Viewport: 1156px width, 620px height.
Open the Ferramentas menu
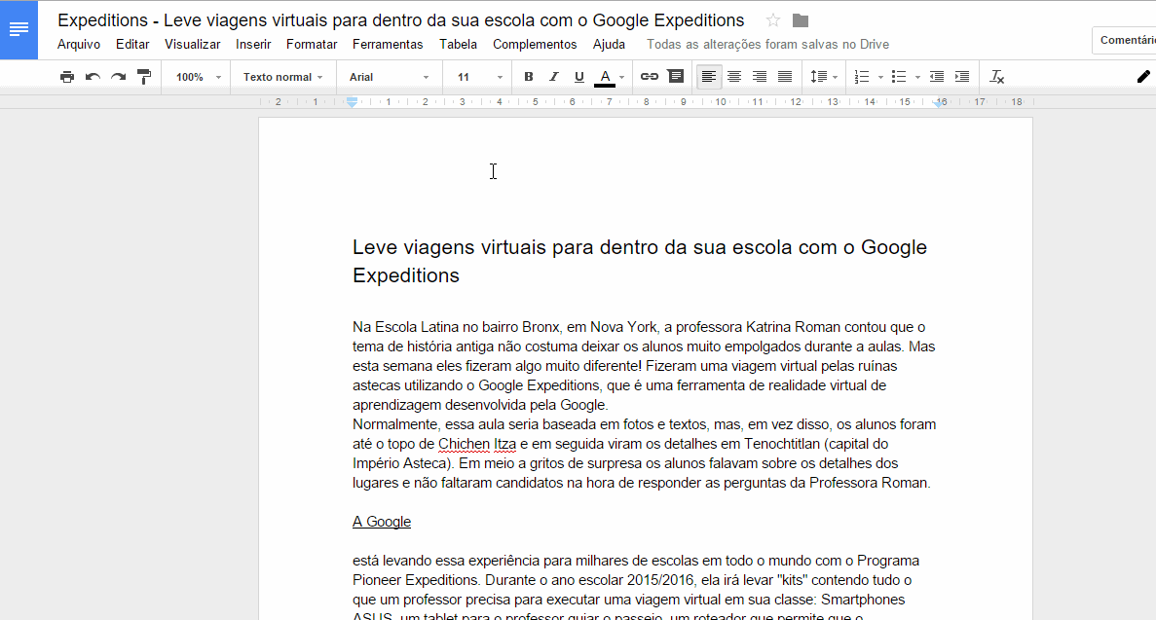(388, 44)
